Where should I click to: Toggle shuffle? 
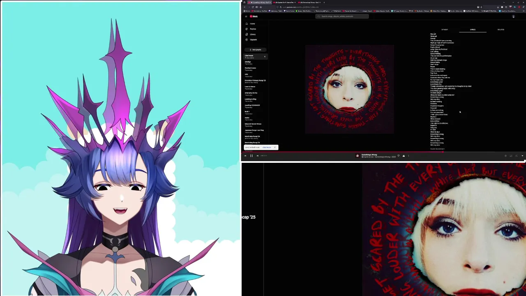(x=517, y=156)
